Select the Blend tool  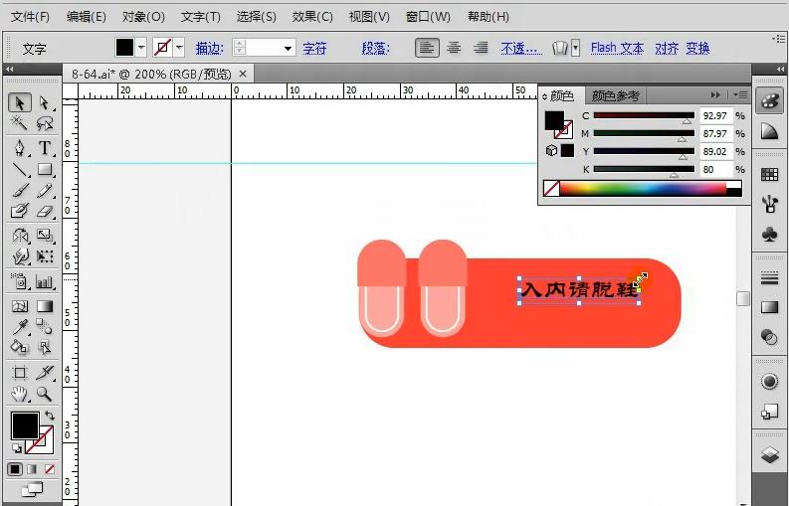[x=45, y=326]
